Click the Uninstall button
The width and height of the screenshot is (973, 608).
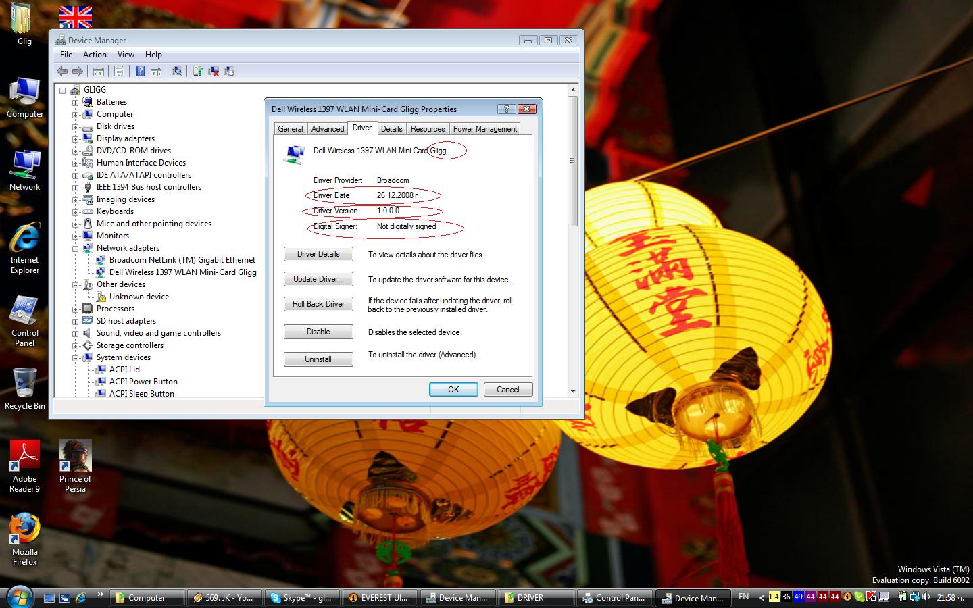(318, 359)
